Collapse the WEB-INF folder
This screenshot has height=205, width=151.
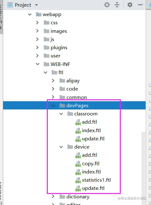pos(37,64)
